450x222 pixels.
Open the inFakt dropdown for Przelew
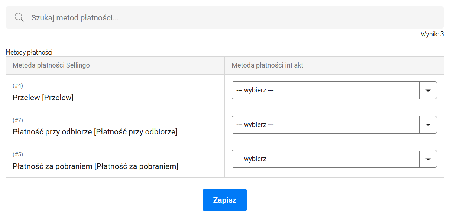(x=334, y=90)
